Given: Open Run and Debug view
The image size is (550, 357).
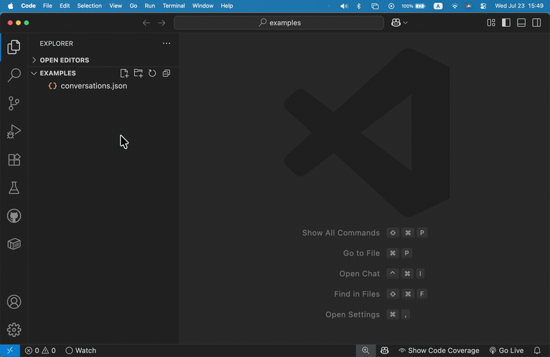Looking at the screenshot, I should click(x=14, y=132).
